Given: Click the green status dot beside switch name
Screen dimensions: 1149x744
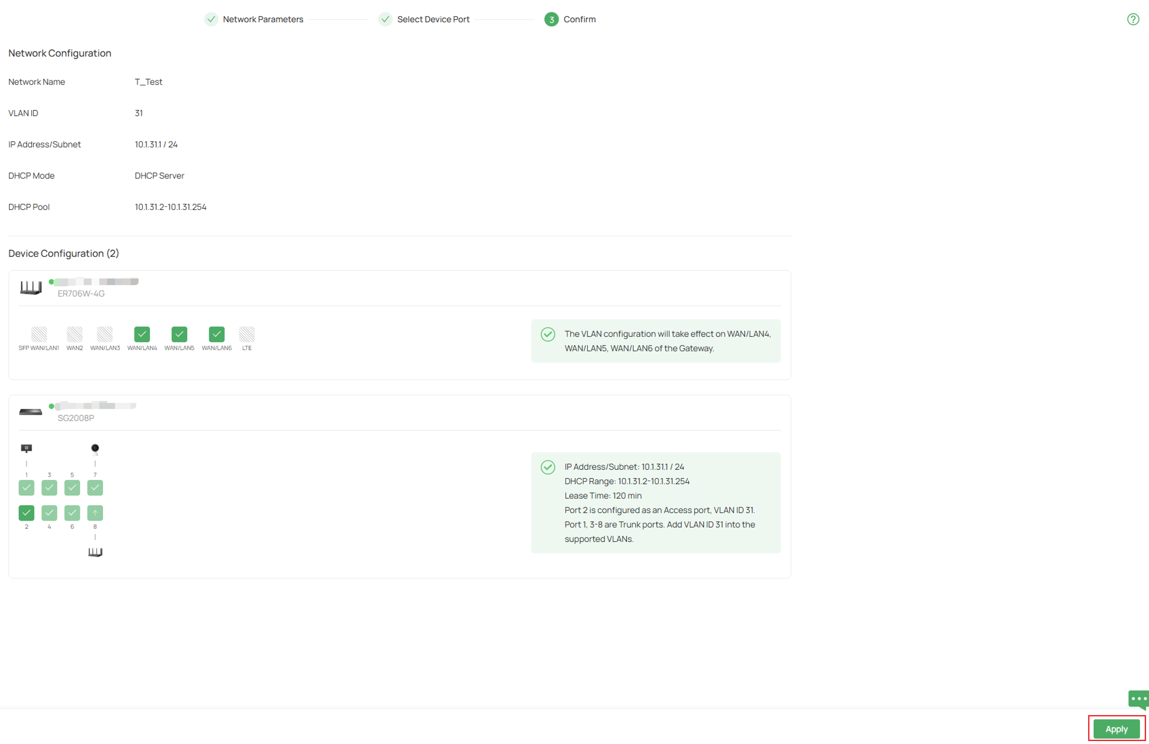Looking at the screenshot, I should click(51, 407).
